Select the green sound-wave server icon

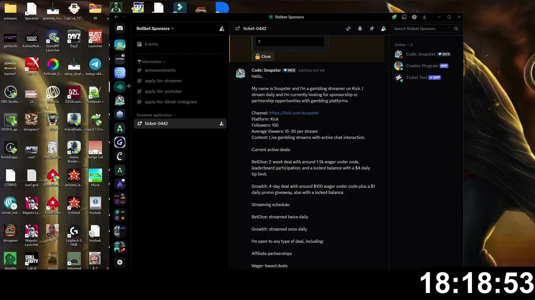click(120, 86)
